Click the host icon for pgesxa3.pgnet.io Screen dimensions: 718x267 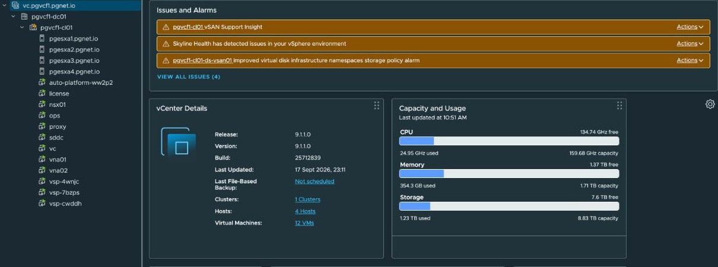pos(42,61)
